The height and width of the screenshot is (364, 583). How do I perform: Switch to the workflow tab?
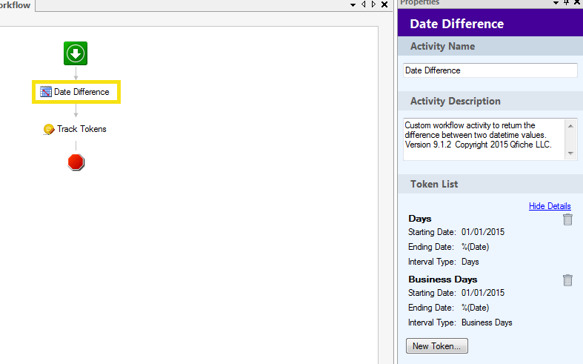[16, 5]
